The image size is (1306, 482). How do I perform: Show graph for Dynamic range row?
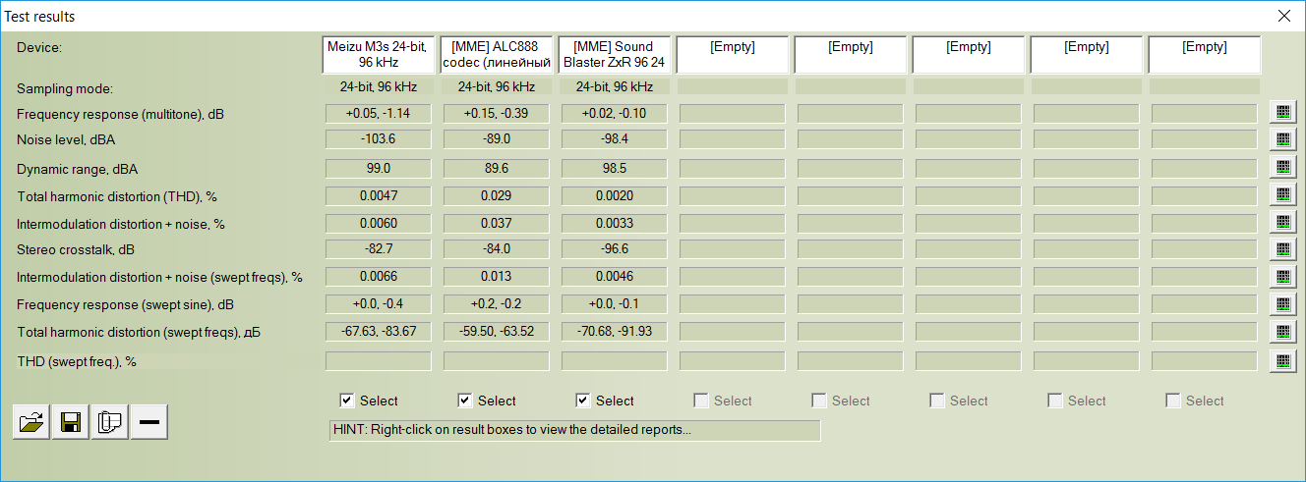click(1281, 167)
